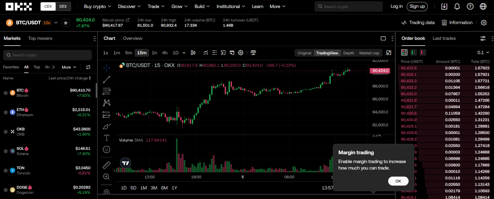
Task: Show only buy orders in order book
Action: tap(414, 52)
